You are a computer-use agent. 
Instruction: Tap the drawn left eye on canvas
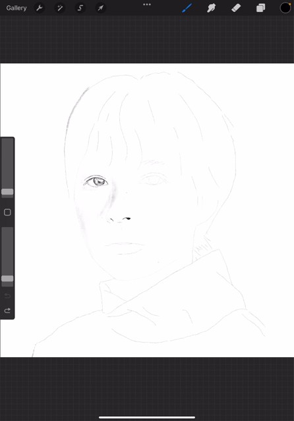point(96,182)
